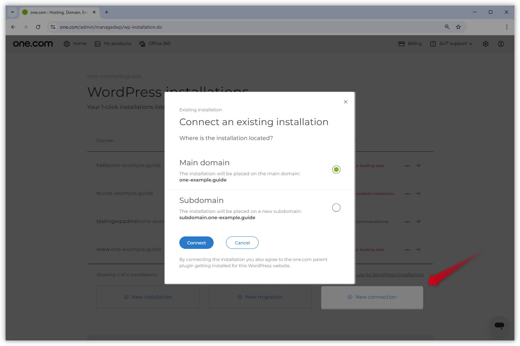The image size is (520, 346).
Task: Select the Main domain radio option
Action: tap(336, 170)
